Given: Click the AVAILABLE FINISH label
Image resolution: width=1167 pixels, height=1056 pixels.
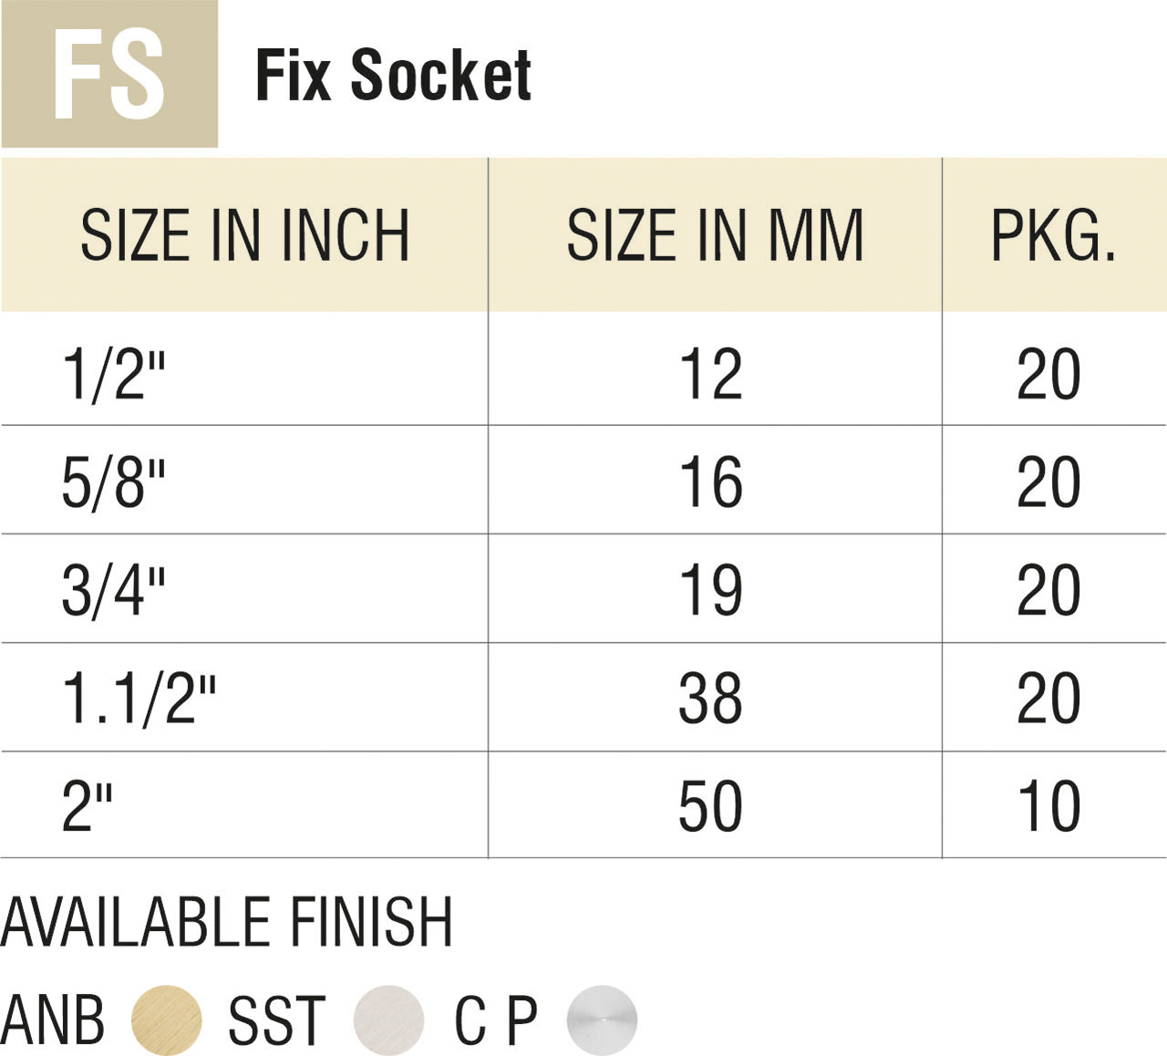Looking at the screenshot, I should (x=226, y=922).
